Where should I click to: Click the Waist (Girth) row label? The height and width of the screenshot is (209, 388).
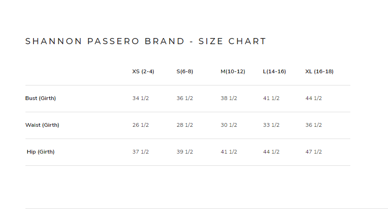click(42, 125)
